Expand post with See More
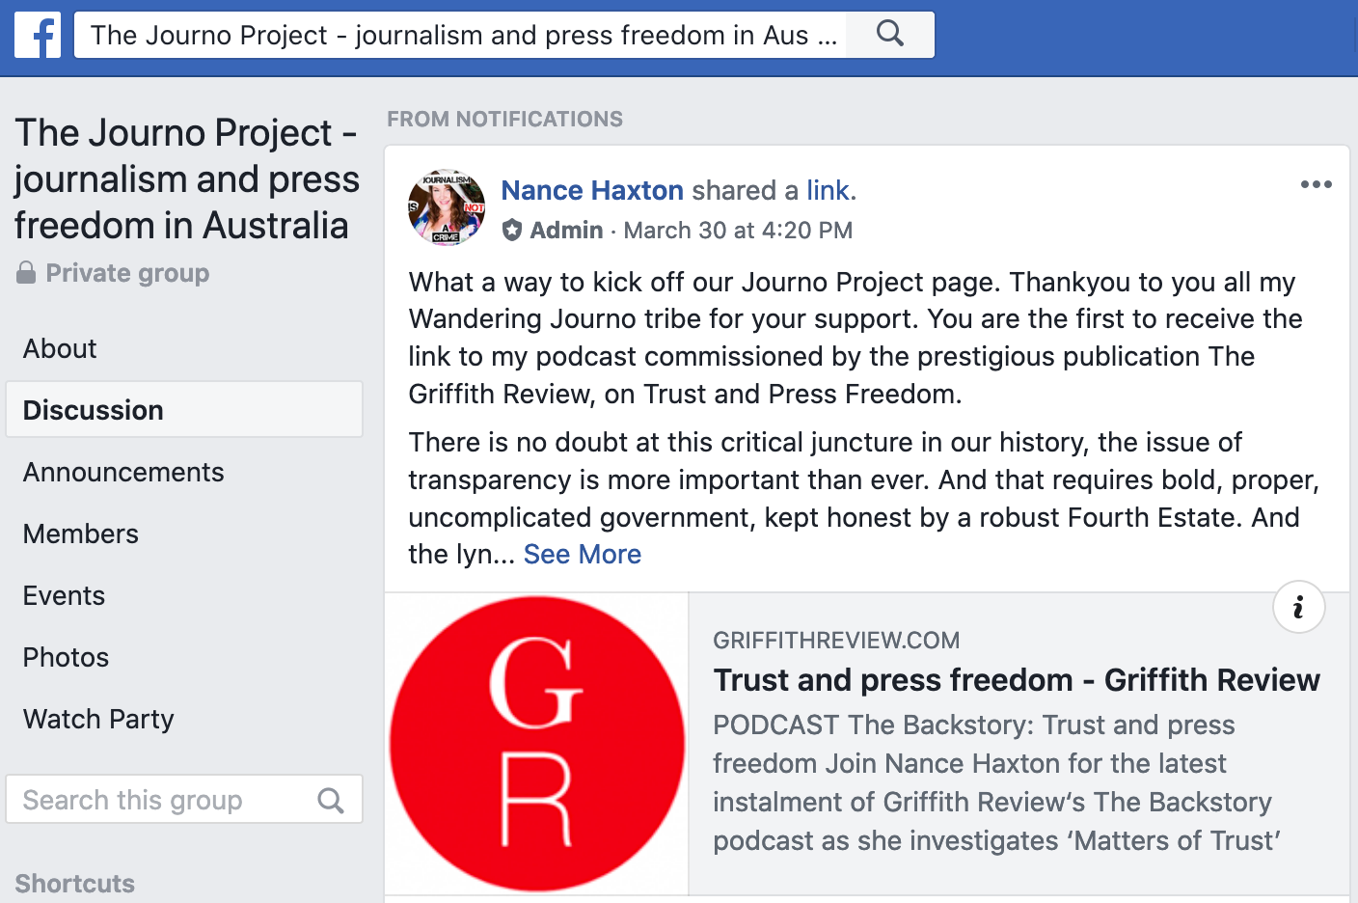The width and height of the screenshot is (1358, 903). click(x=583, y=554)
